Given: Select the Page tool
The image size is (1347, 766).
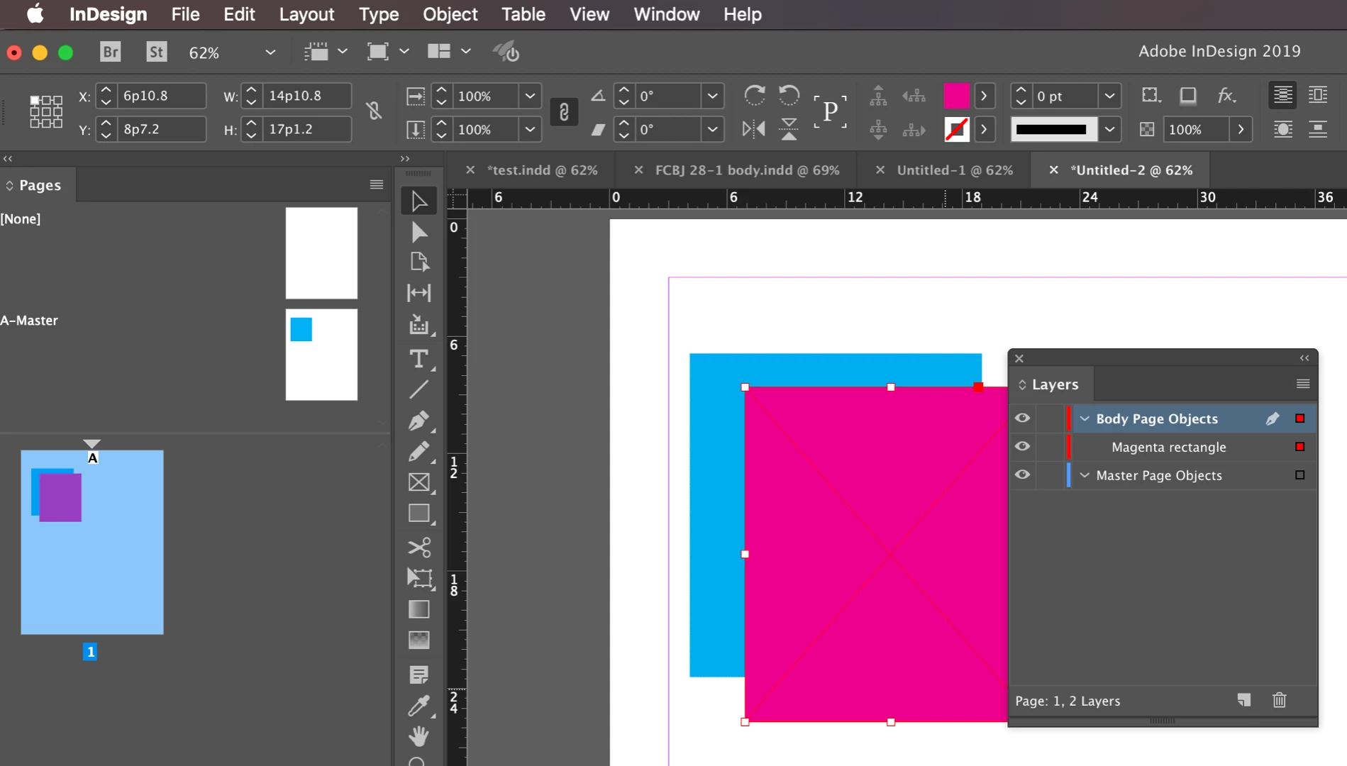Looking at the screenshot, I should pos(418,262).
